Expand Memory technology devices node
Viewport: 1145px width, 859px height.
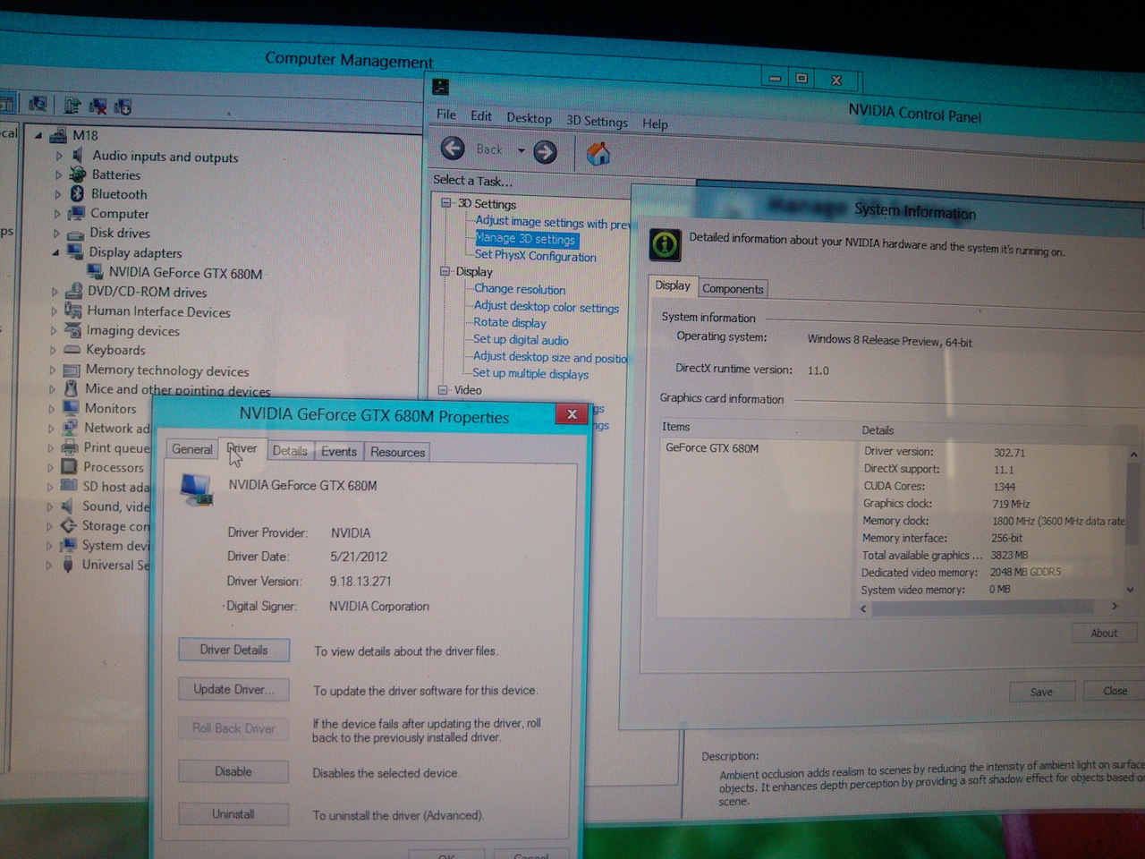[52, 370]
